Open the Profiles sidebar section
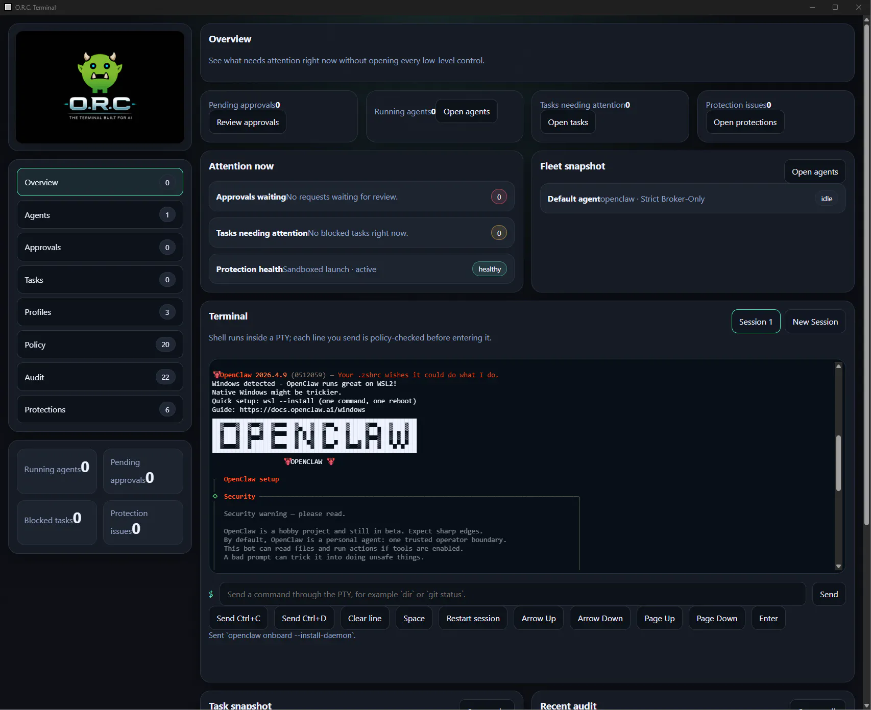871x710 pixels. [x=100, y=312]
